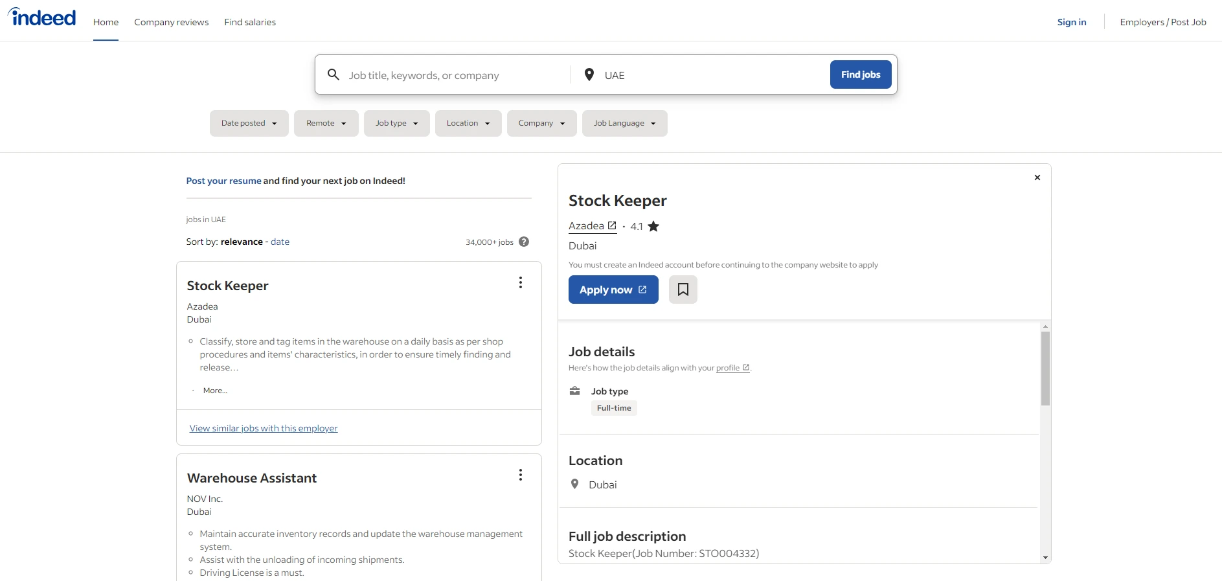Click the Indeed logo

tap(42, 17)
